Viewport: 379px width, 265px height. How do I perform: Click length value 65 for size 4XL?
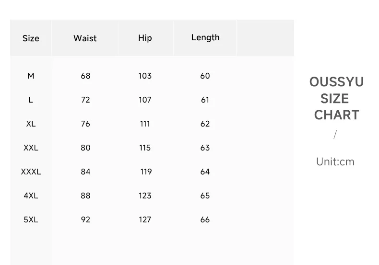pos(205,196)
